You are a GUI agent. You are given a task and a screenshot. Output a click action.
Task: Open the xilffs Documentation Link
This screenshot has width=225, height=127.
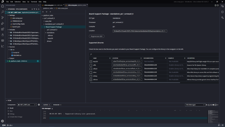[x=150, y=65]
